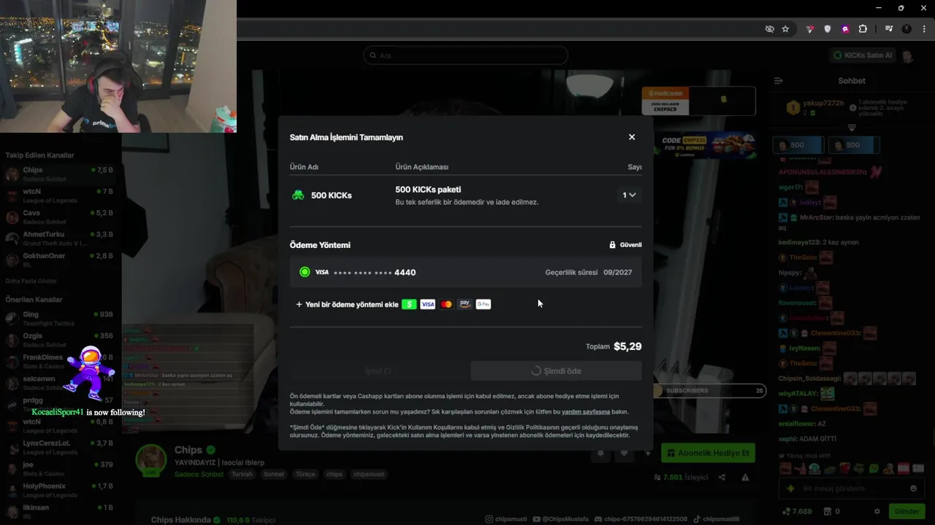Click the 500 KICKs green product icon
Image resolution: width=935 pixels, height=525 pixels.
point(298,195)
